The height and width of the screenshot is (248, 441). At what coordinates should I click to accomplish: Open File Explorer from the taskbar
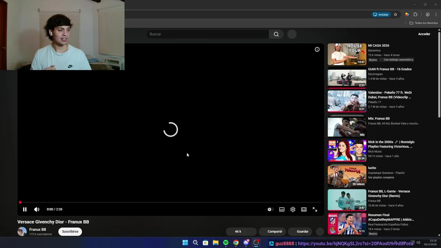coord(216,243)
